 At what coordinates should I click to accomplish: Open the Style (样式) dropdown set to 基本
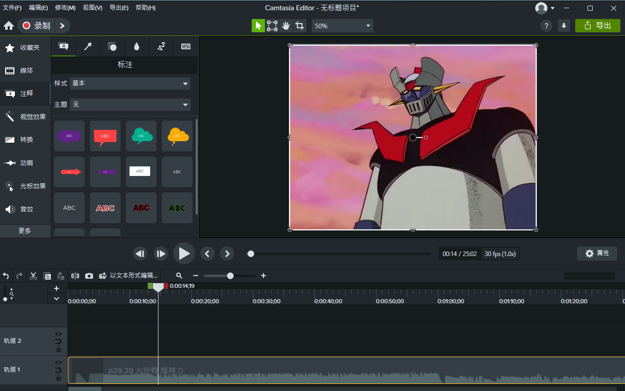(x=130, y=83)
